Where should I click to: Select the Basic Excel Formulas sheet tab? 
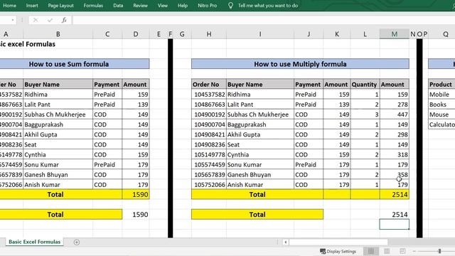coord(35,242)
